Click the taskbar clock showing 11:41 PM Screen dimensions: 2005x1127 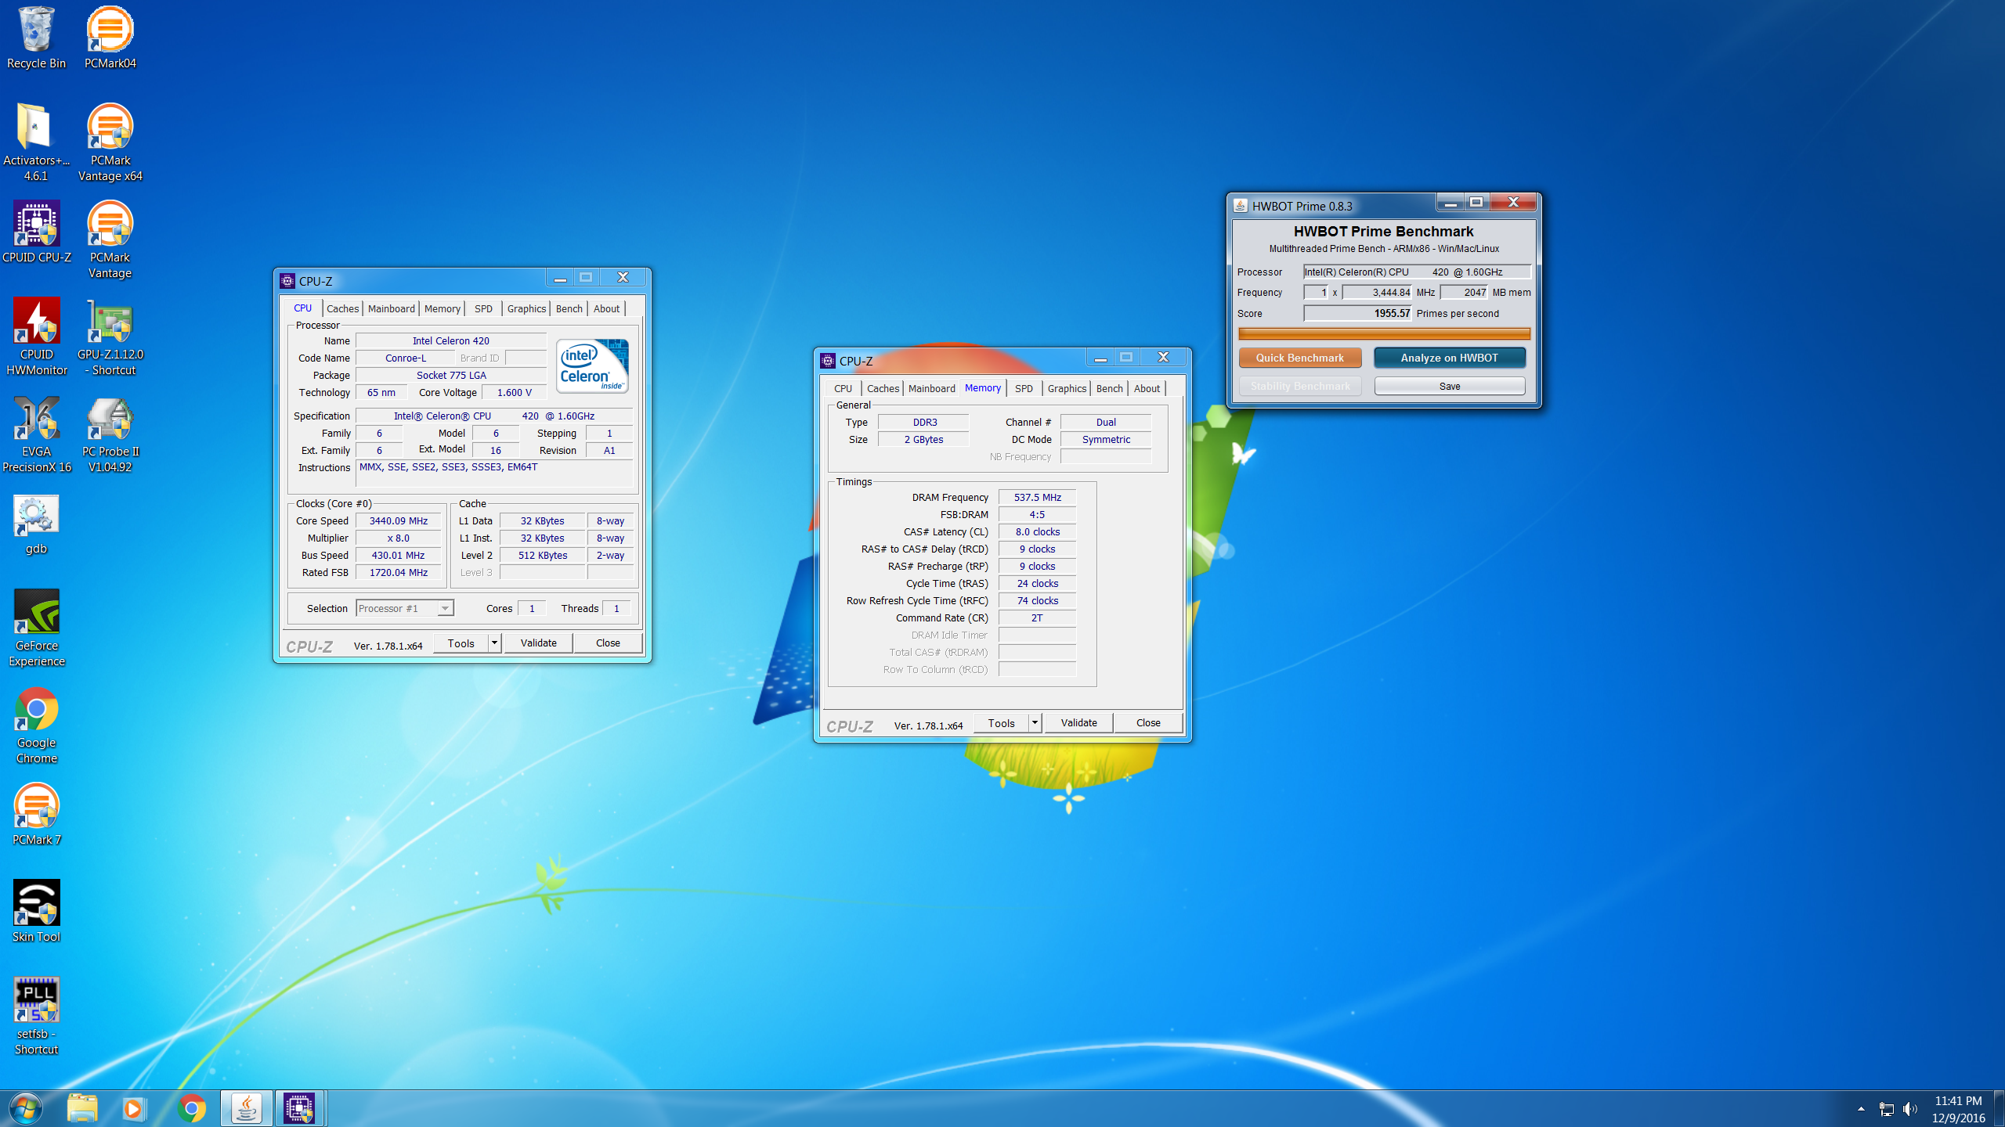pos(1958,1109)
